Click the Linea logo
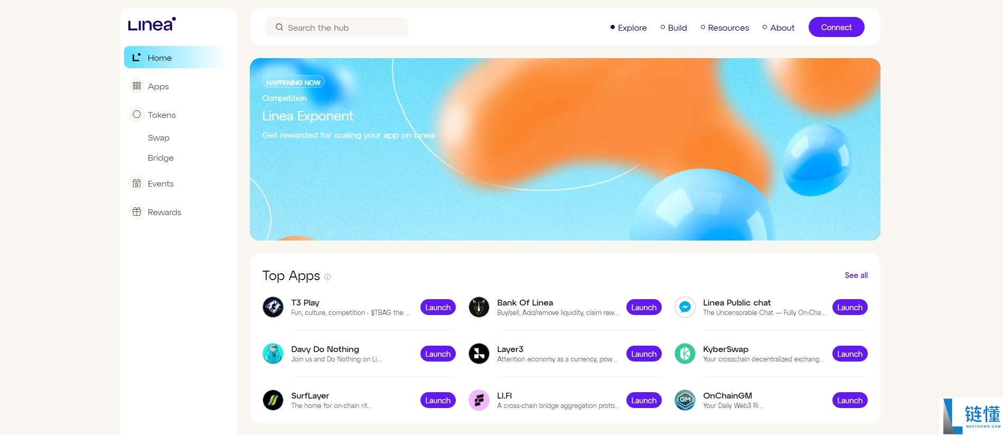Image resolution: width=1003 pixels, height=435 pixels. click(x=152, y=24)
